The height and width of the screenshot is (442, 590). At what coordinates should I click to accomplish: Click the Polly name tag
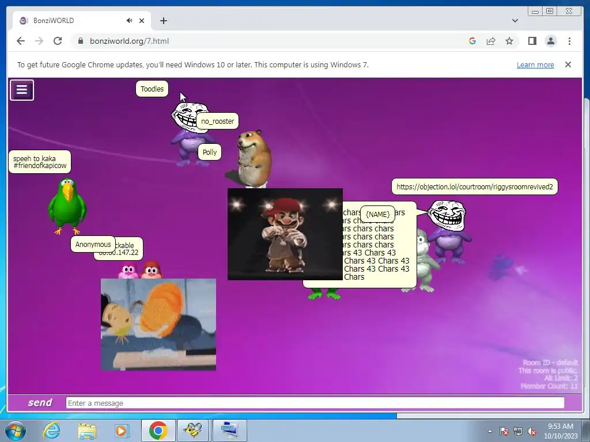tap(210, 152)
